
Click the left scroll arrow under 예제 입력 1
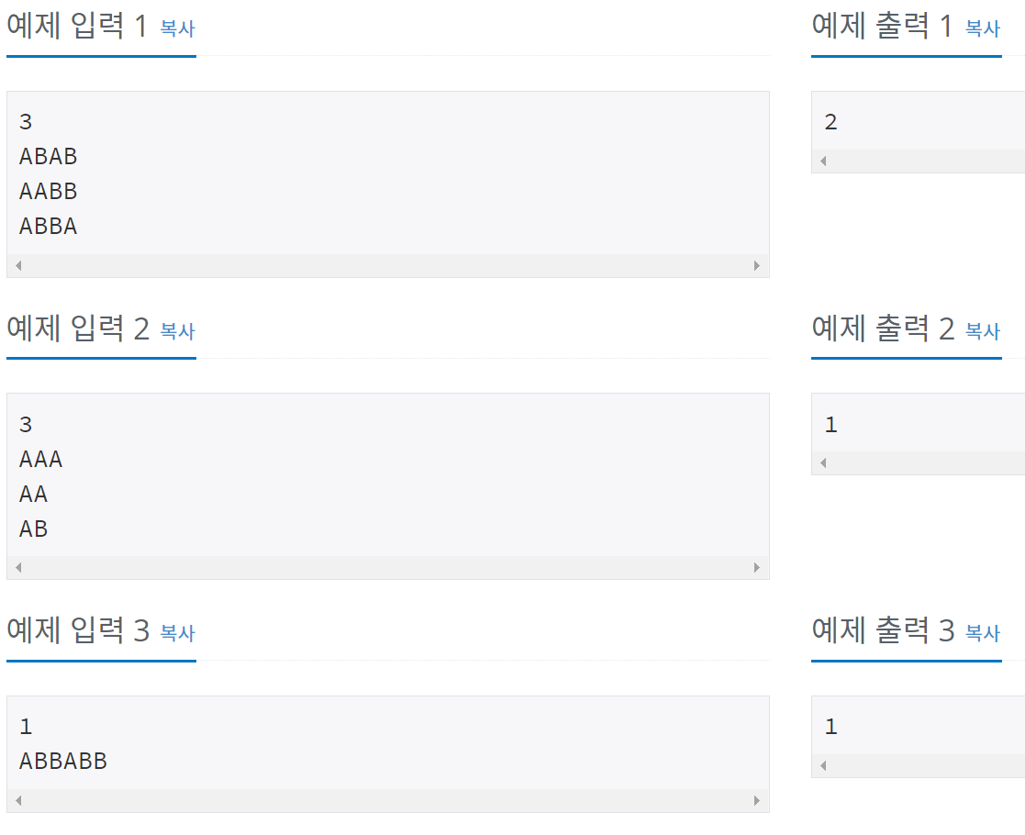[17, 264]
